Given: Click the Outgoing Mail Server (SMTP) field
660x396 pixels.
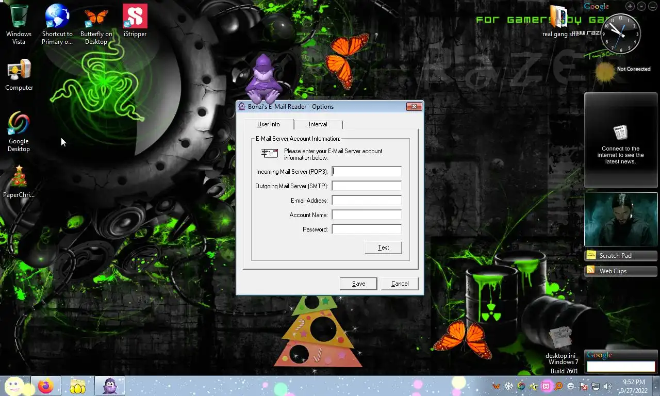Looking at the screenshot, I should tap(367, 186).
